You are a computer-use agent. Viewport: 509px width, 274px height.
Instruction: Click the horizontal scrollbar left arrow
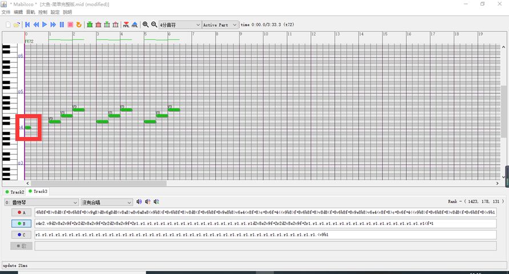tap(27, 183)
